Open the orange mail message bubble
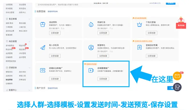189x110 pixels. pos(177,76)
